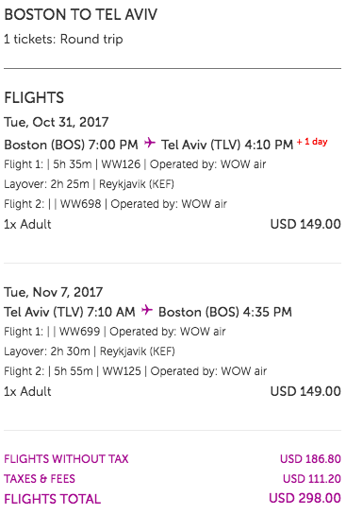Click the outbound Reykjavik (KEF) layover text

coord(137,184)
